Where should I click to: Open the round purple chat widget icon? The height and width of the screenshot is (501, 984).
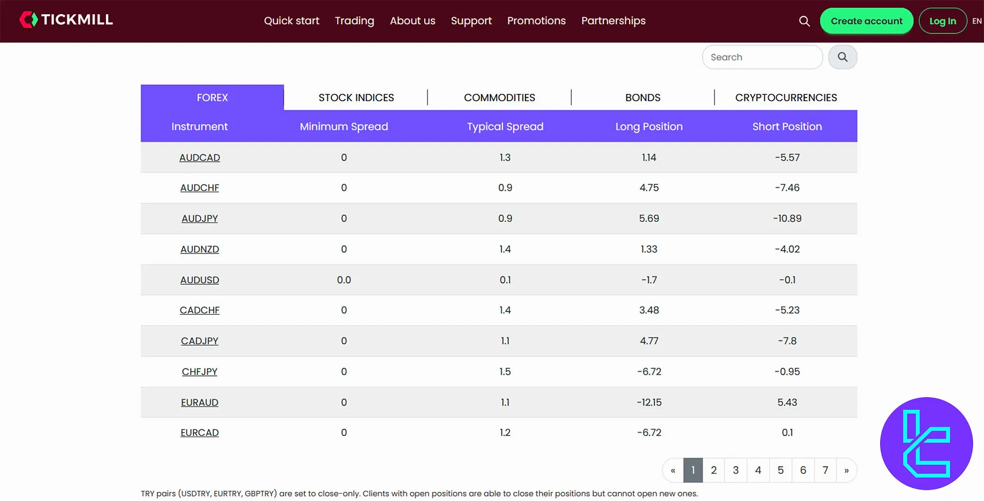(927, 443)
